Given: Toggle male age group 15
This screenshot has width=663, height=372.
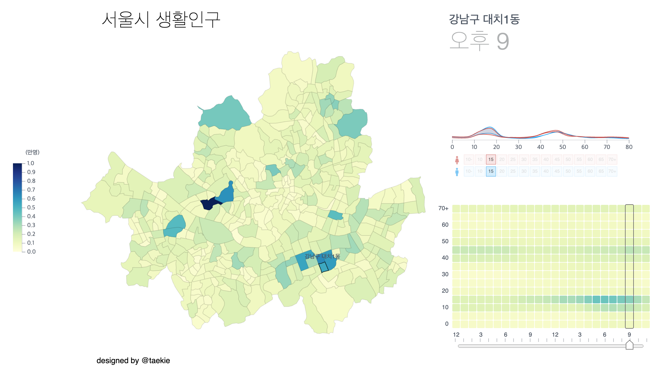Looking at the screenshot, I should tap(491, 171).
